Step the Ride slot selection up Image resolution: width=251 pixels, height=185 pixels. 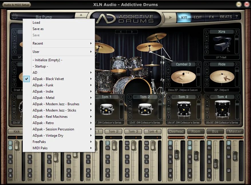coord(207,69)
